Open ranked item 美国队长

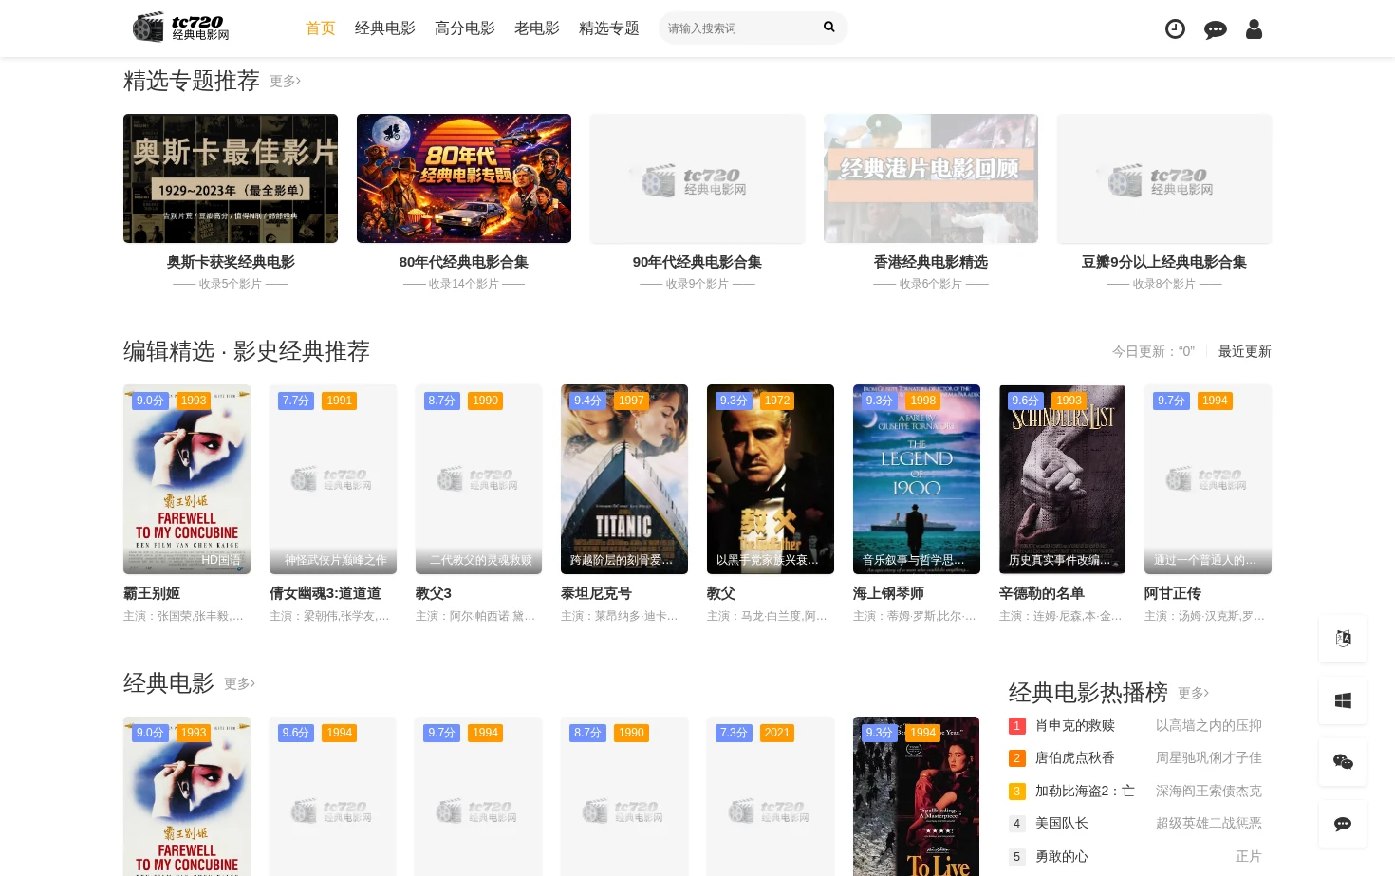(x=1062, y=824)
